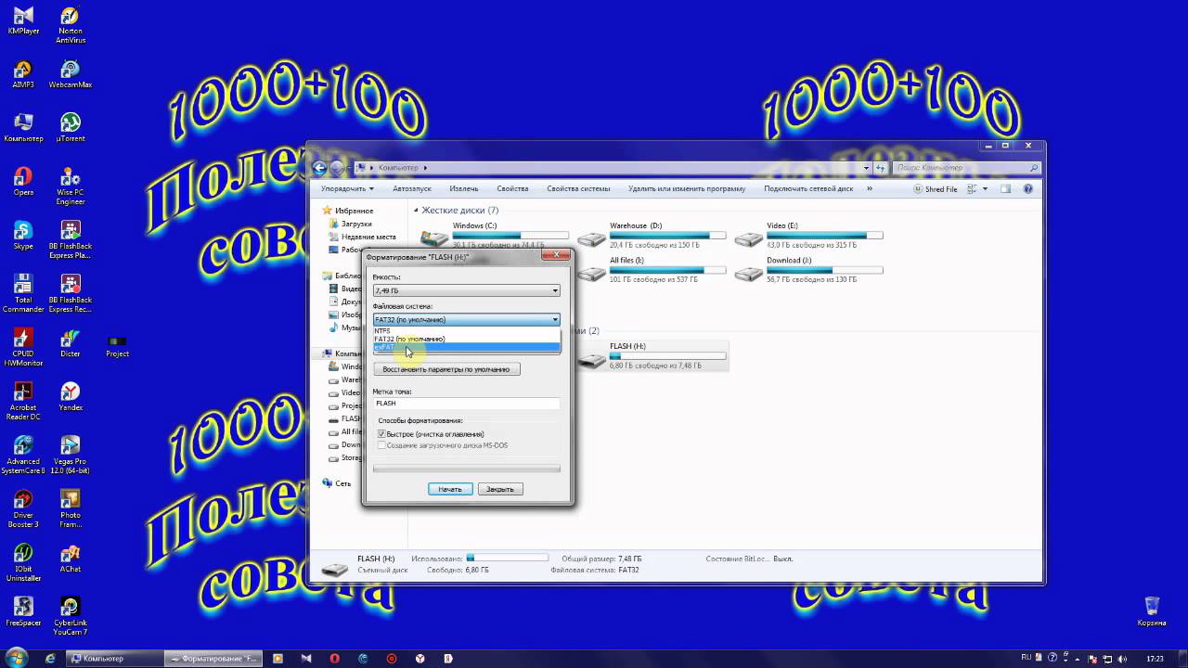The width and height of the screenshot is (1188, 668).
Task: Open Vegas Pro 12.0 desktop shortcut
Action: [x=71, y=456]
